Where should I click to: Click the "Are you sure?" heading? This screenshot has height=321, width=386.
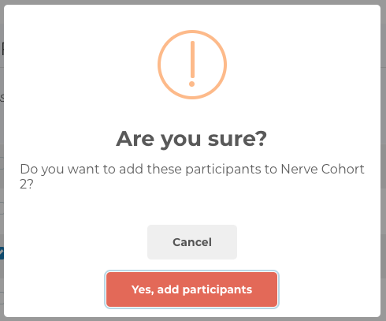pyautogui.click(x=191, y=139)
